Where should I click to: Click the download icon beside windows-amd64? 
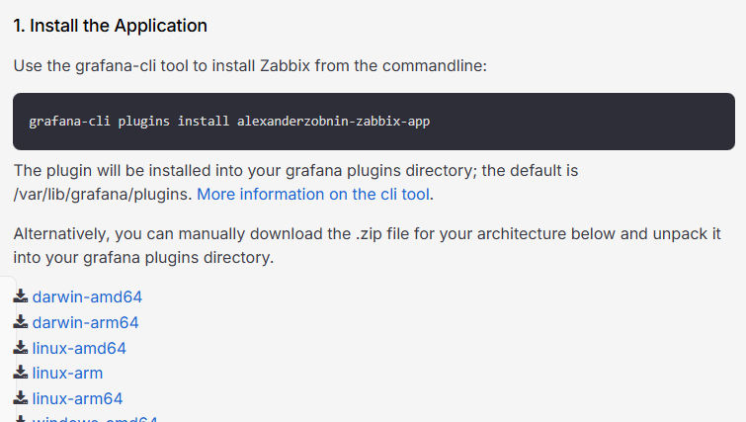[21, 419]
